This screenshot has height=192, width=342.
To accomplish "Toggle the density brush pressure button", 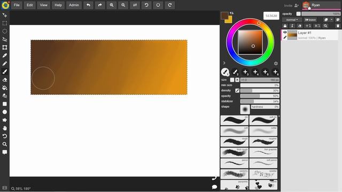I will (237, 91).
